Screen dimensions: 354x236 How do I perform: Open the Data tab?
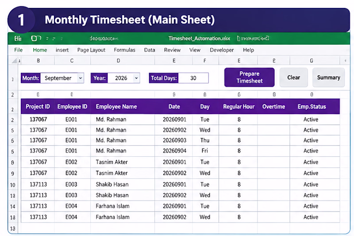pyautogui.click(x=150, y=50)
